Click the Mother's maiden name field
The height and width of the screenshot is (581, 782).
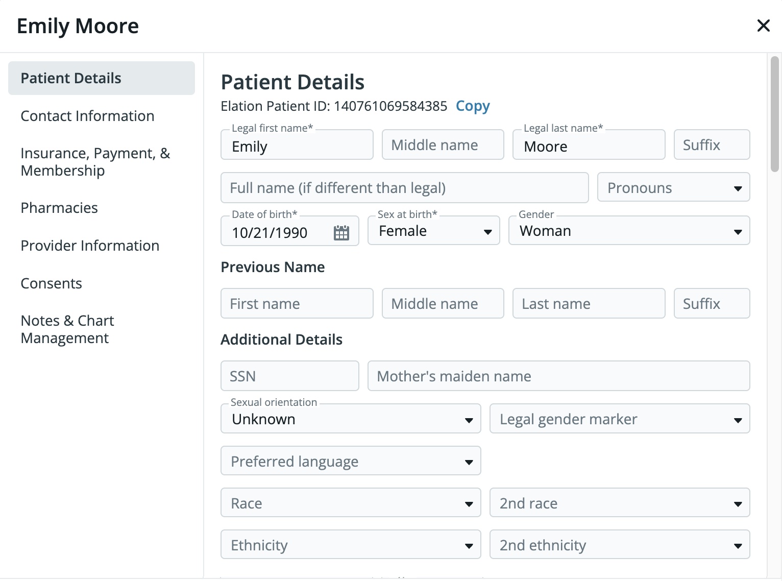pos(558,376)
